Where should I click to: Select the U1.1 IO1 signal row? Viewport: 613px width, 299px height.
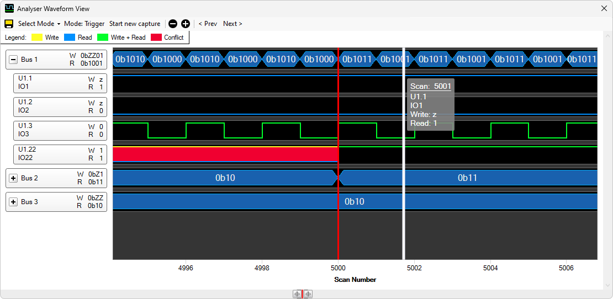pos(60,83)
